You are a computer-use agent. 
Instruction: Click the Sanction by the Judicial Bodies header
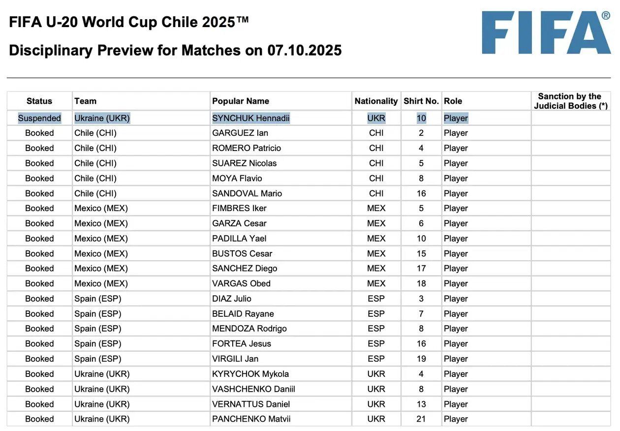click(x=571, y=101)
